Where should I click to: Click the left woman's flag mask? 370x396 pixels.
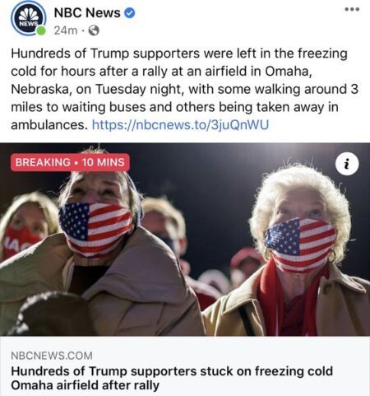[x=95, y=228]
